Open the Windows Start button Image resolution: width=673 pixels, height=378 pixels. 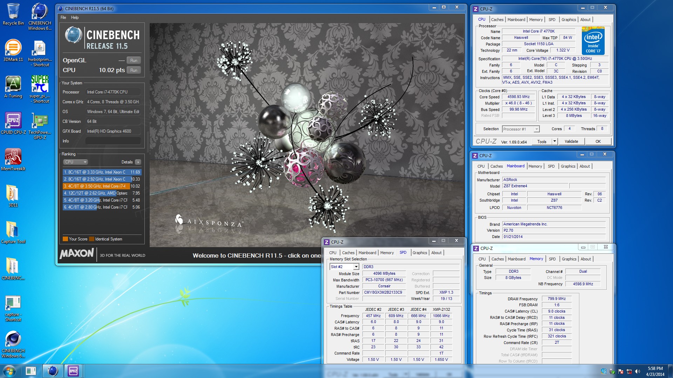point(9,371)
